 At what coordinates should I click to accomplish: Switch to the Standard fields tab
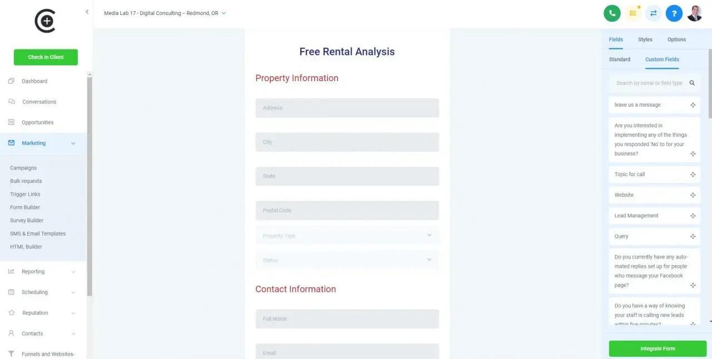619,59
